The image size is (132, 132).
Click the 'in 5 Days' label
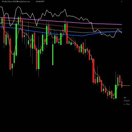pos(127,104)
